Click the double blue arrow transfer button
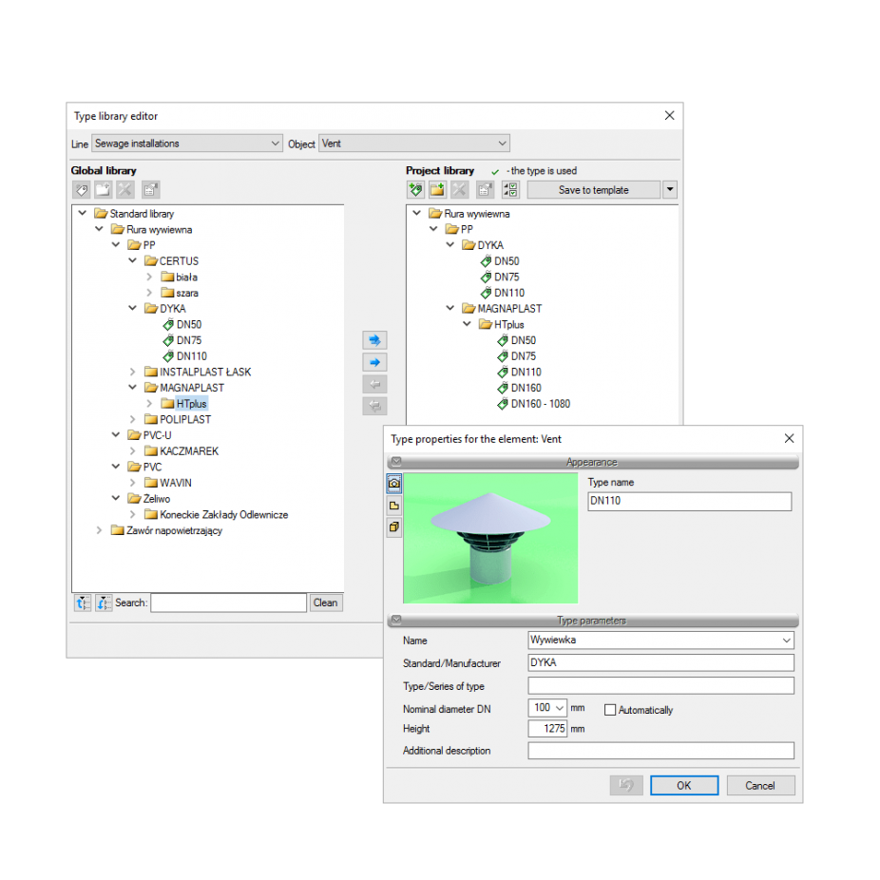 (374, 340)
